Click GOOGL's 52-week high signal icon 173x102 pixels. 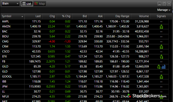pos(161,77)
